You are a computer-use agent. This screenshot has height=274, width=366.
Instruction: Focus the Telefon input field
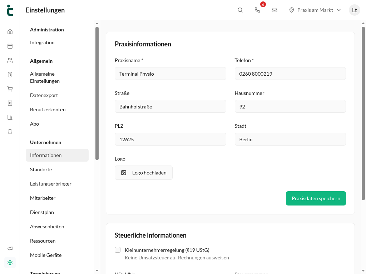click(290, 73)
